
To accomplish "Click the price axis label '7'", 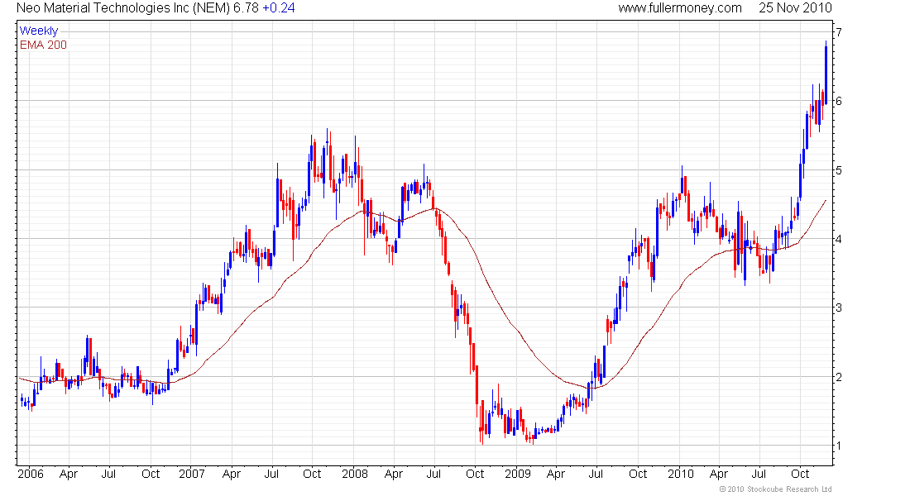I will pos(839,32).
